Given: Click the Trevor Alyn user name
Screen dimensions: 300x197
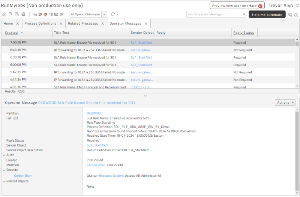Looking at the screenshot, I should [x=280, y=6].
